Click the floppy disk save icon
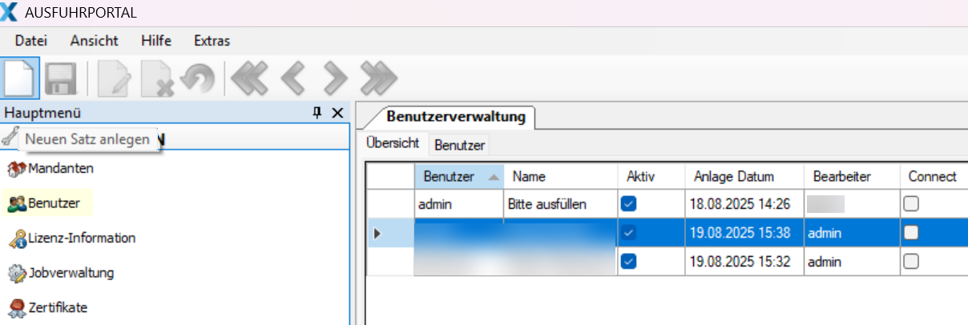The width and height of the screenshot is (968, 325). coord(62,78)
